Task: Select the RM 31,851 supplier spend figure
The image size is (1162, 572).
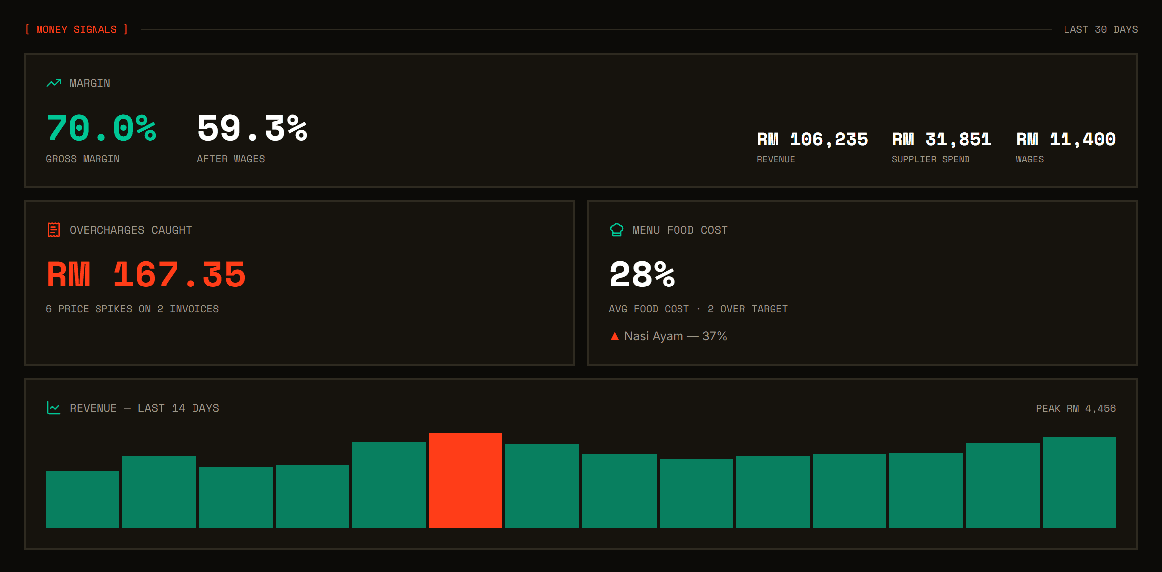Action: click(x=942, y=139)
